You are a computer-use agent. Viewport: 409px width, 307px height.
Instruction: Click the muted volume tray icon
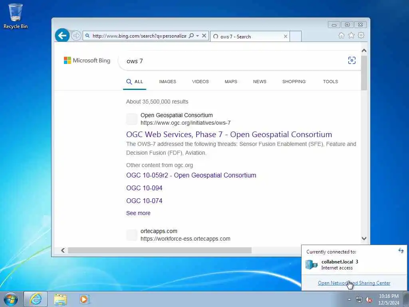coord(369,299)
